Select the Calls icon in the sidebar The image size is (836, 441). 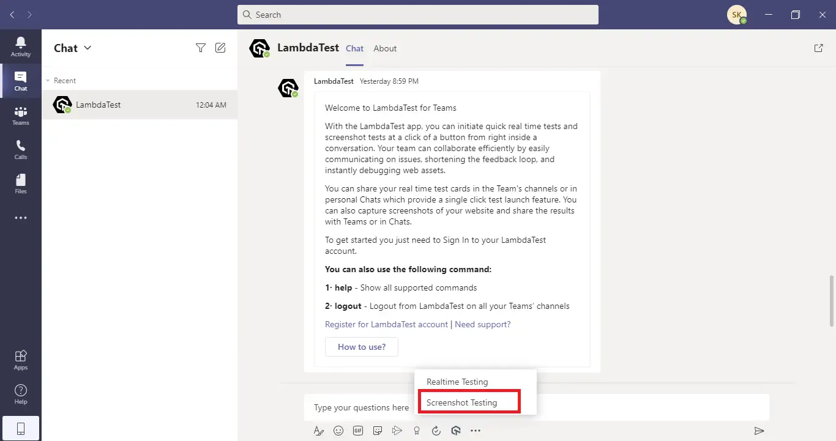click(20, 149)
